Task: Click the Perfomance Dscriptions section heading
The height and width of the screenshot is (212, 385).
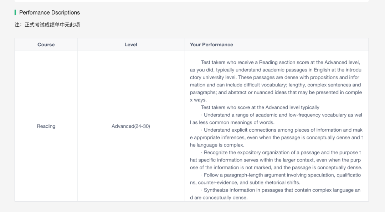Action: point(50,12)
